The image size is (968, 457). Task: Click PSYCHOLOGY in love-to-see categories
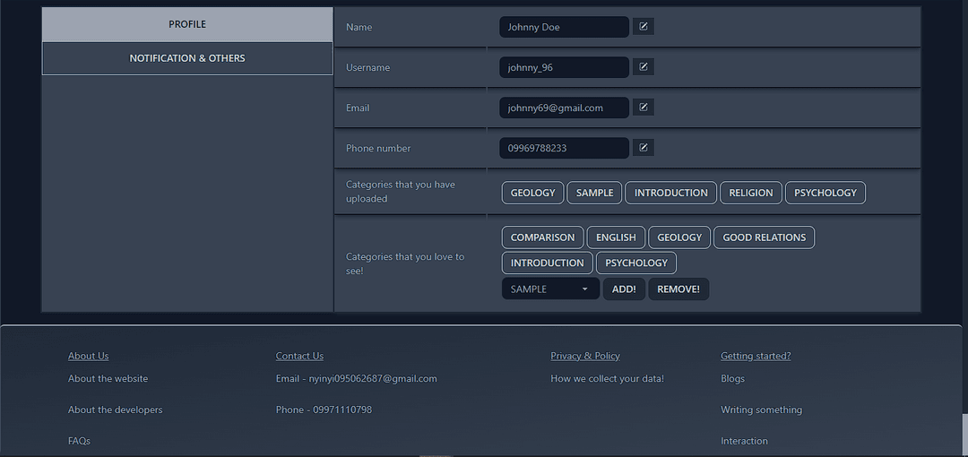636,263
